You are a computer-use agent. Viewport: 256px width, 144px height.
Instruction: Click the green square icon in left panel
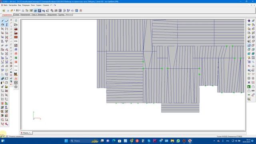coord(16,58)
